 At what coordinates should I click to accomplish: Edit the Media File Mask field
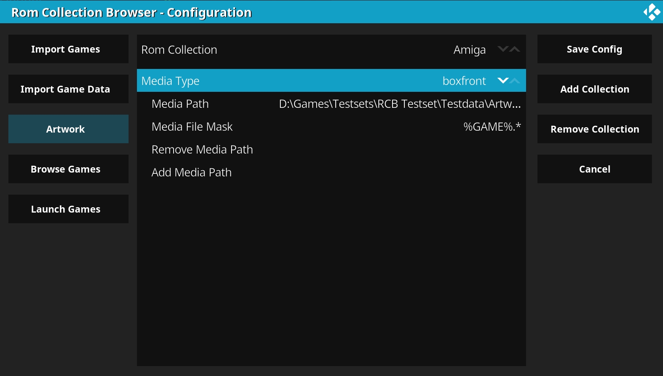click(x=331, y=126)
